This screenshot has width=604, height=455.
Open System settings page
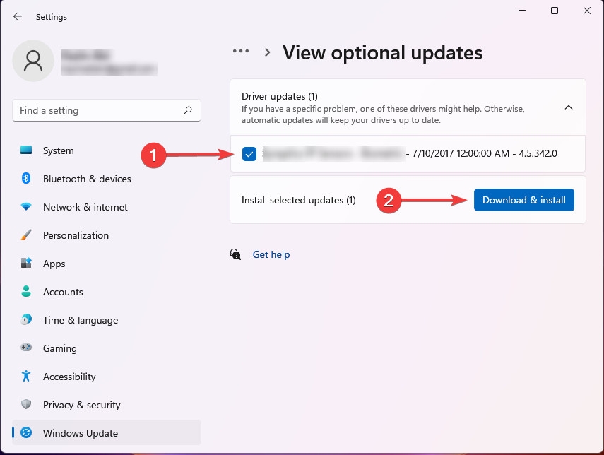pyautogui.click(x=106, y=150)
